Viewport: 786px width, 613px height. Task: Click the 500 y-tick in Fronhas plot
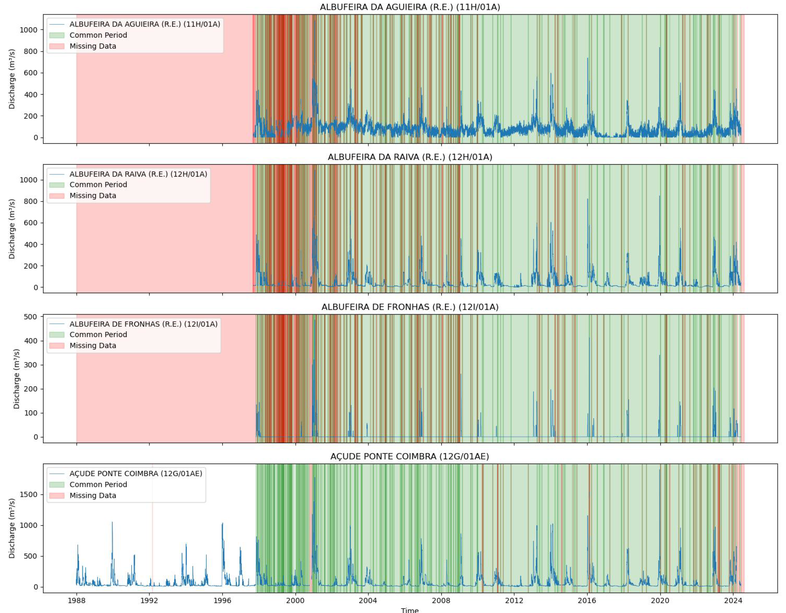(x=31, y=317)
